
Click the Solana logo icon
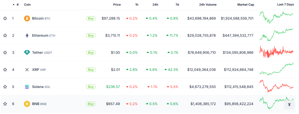tap(27, 87)
